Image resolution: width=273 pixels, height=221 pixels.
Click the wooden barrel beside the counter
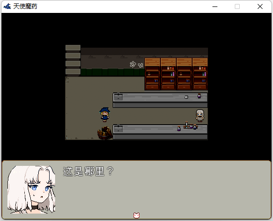click(105, 133)
